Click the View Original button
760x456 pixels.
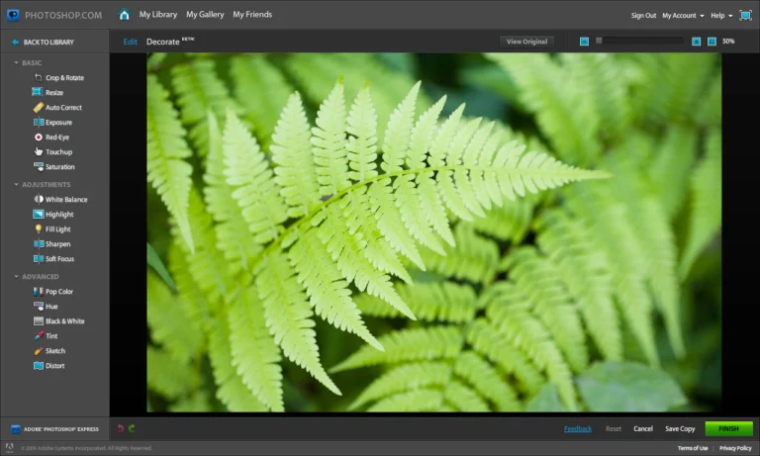[x=526, y=42]
